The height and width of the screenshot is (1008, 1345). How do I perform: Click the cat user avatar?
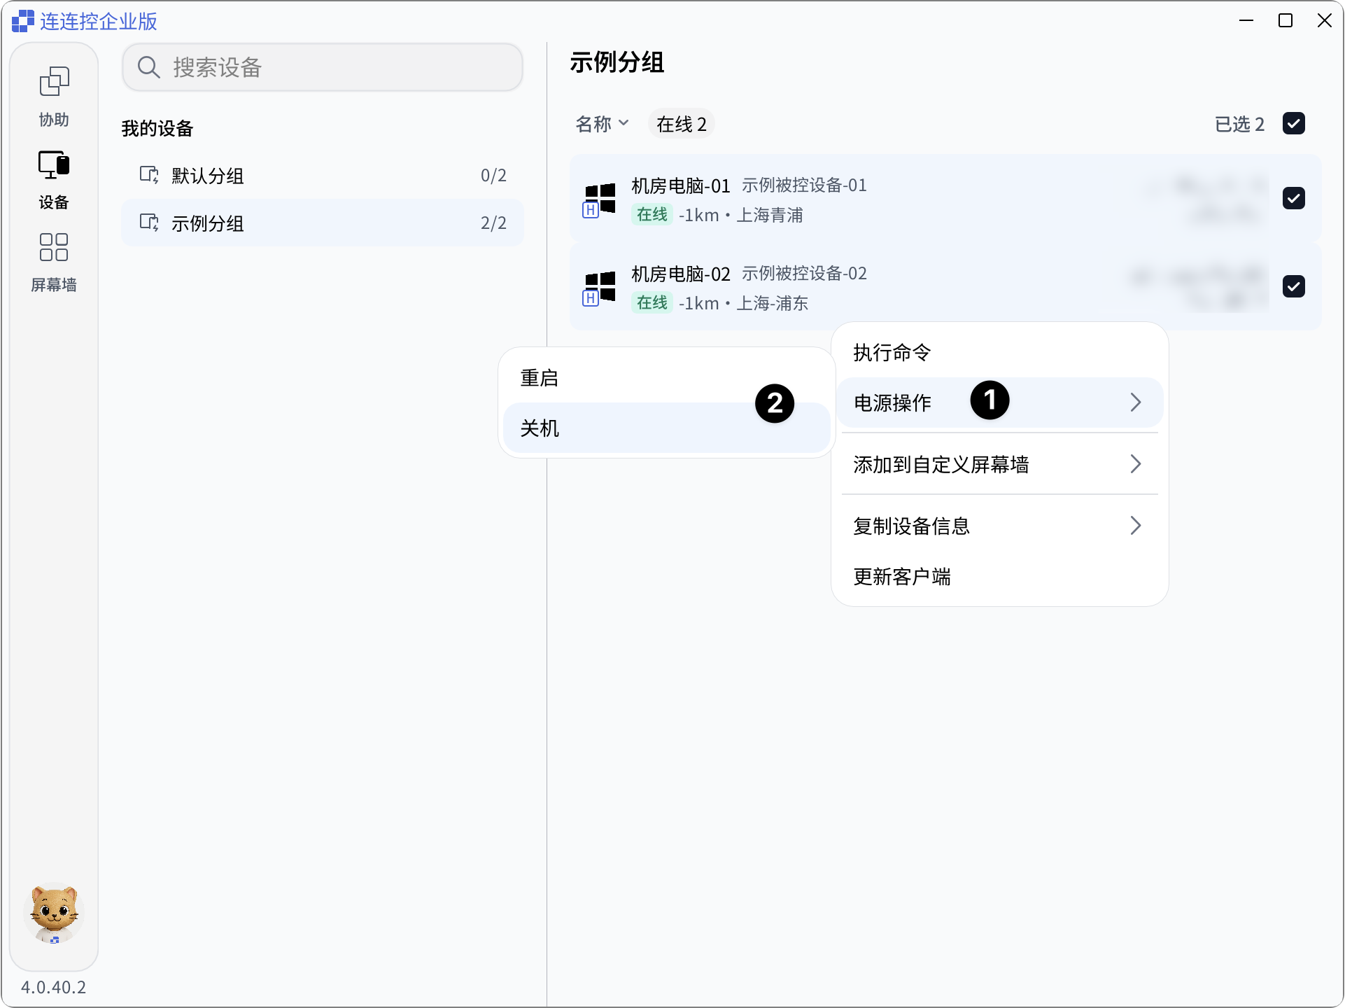[54, 913]
